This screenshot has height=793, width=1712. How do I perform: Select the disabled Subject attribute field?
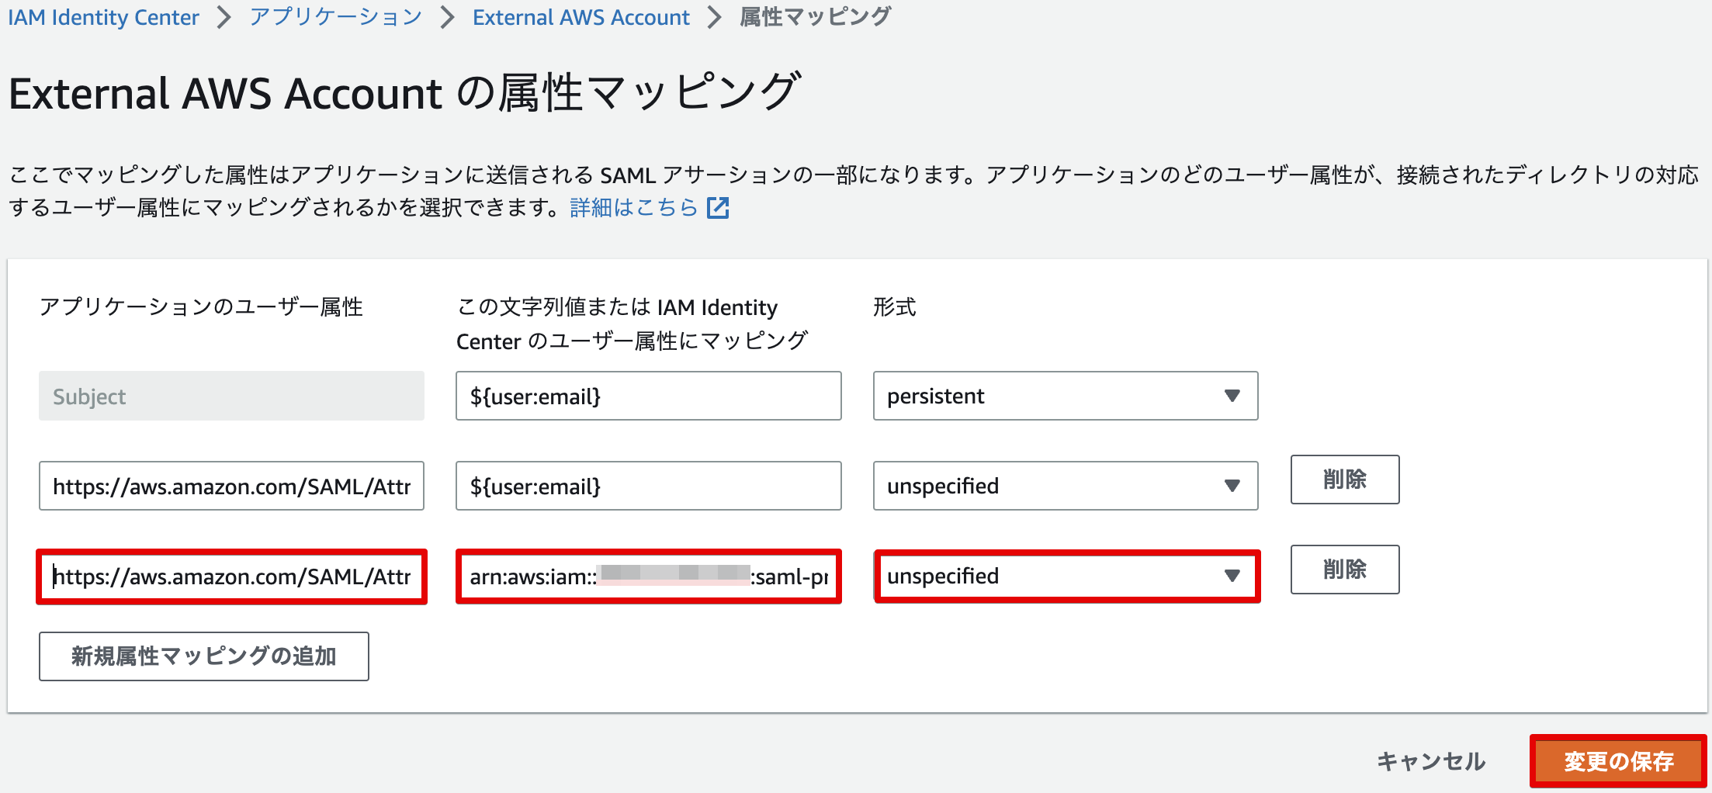coord(230,396)
